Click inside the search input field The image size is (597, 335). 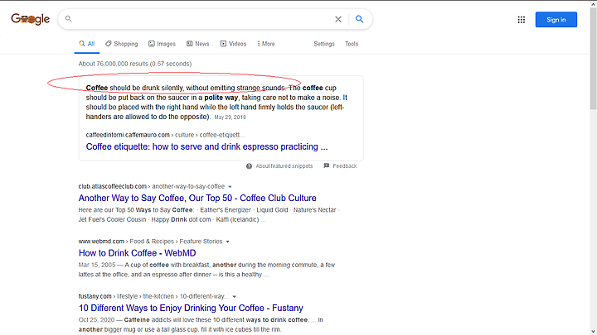tap(201, 19)
